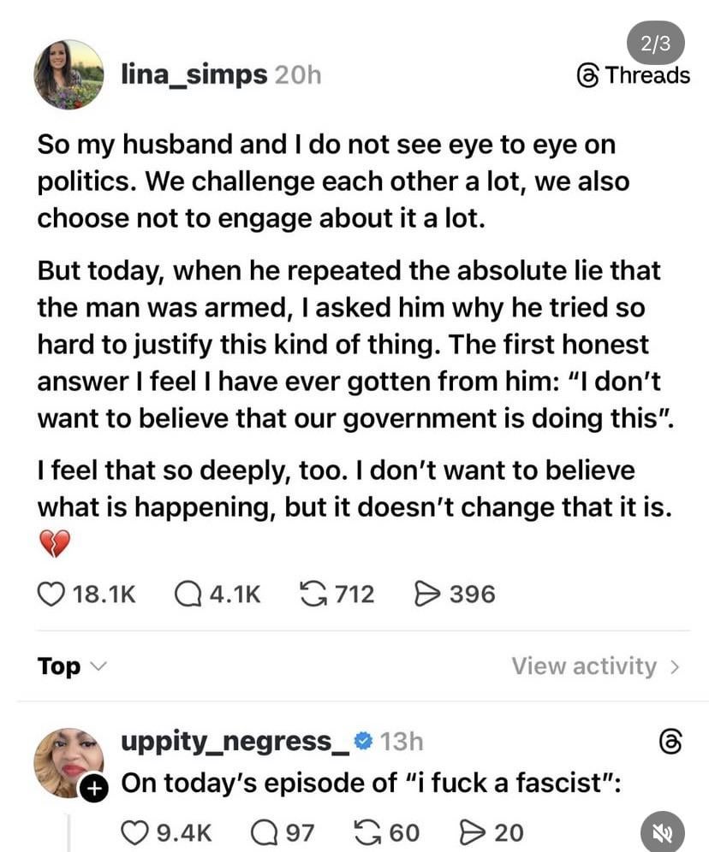View lina_simps's profile picture

tap(69, 75)
